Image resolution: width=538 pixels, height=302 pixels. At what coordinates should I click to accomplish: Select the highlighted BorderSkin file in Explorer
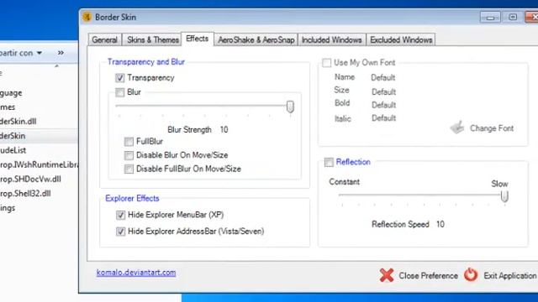(x=13, y=136)
